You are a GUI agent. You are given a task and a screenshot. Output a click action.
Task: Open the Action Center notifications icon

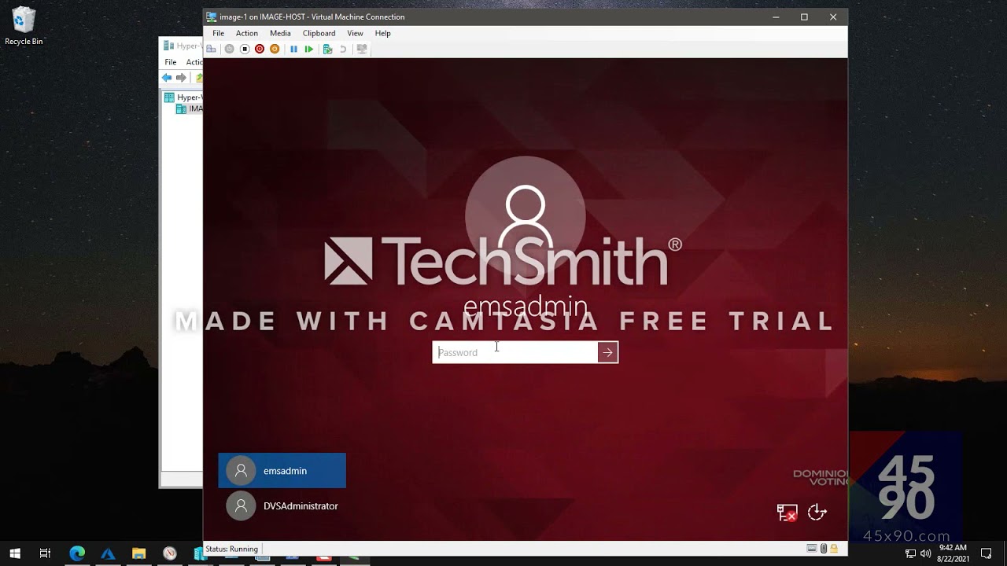point(987,553)
